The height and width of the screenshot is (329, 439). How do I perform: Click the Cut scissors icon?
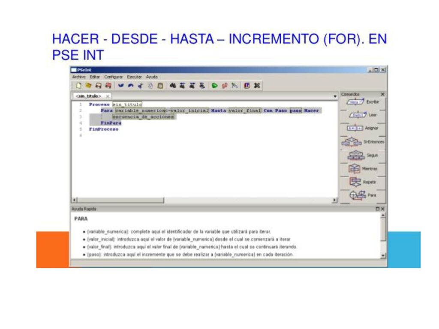point(140,86)
